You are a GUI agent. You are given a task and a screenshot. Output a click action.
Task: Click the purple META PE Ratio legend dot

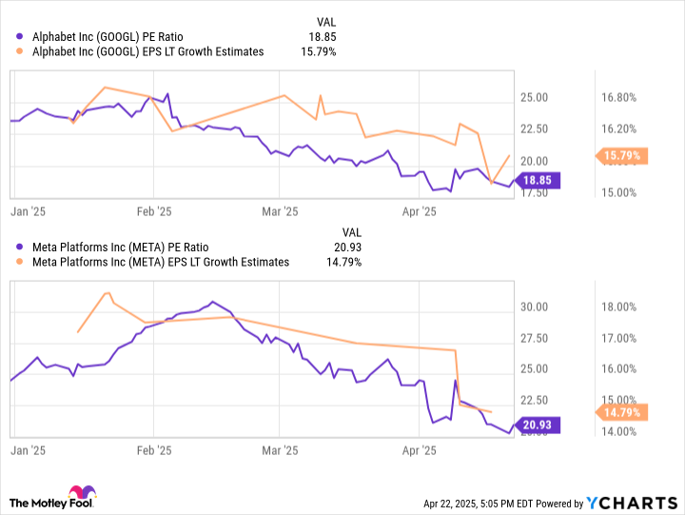(x=19, y=247)
